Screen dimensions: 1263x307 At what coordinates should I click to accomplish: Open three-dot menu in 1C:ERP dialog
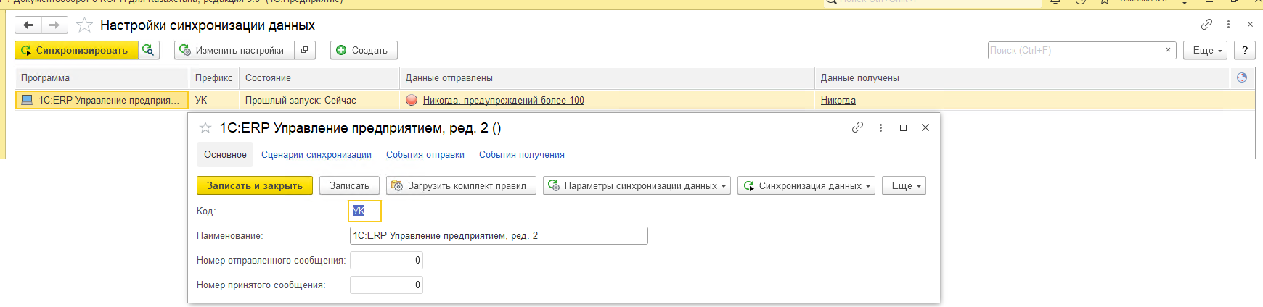[x=880, y=127]
